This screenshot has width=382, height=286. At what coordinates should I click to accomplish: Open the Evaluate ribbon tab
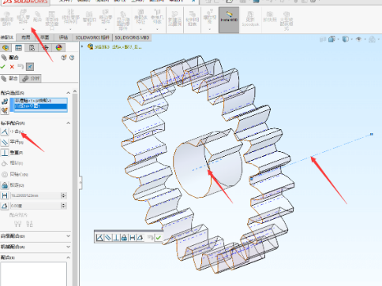(x=63, y=38)
